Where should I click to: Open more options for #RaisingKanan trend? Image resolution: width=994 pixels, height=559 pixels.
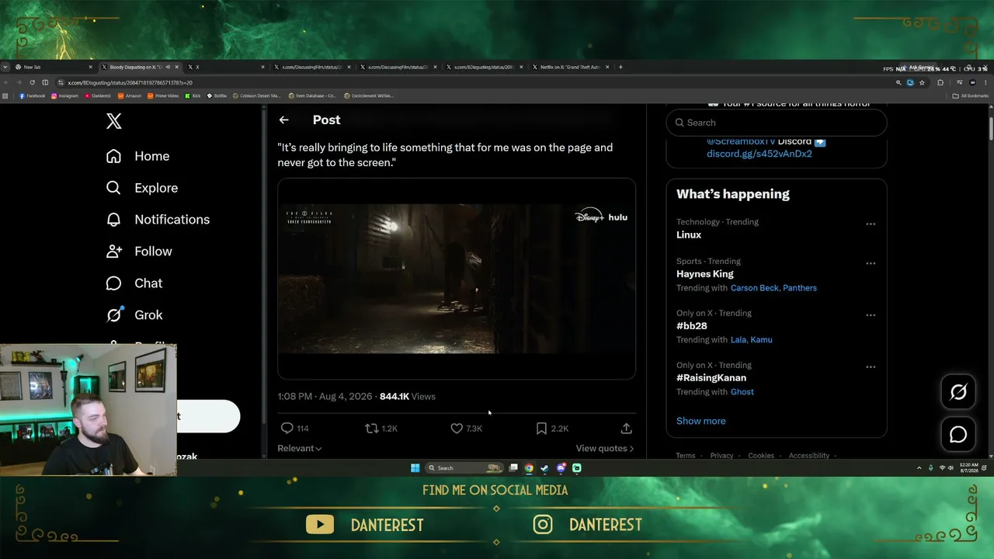tap(871, 367)
